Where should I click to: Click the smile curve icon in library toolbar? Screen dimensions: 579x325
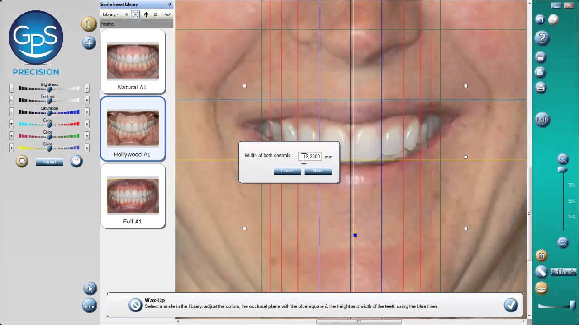point(167,14)
